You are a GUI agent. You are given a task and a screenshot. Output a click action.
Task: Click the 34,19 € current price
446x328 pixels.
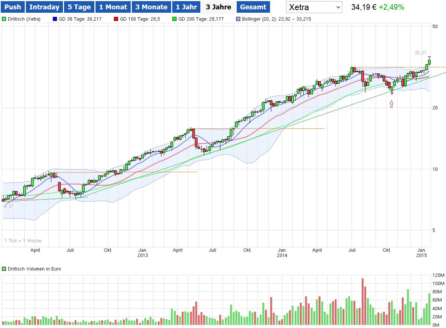[364, 7]
